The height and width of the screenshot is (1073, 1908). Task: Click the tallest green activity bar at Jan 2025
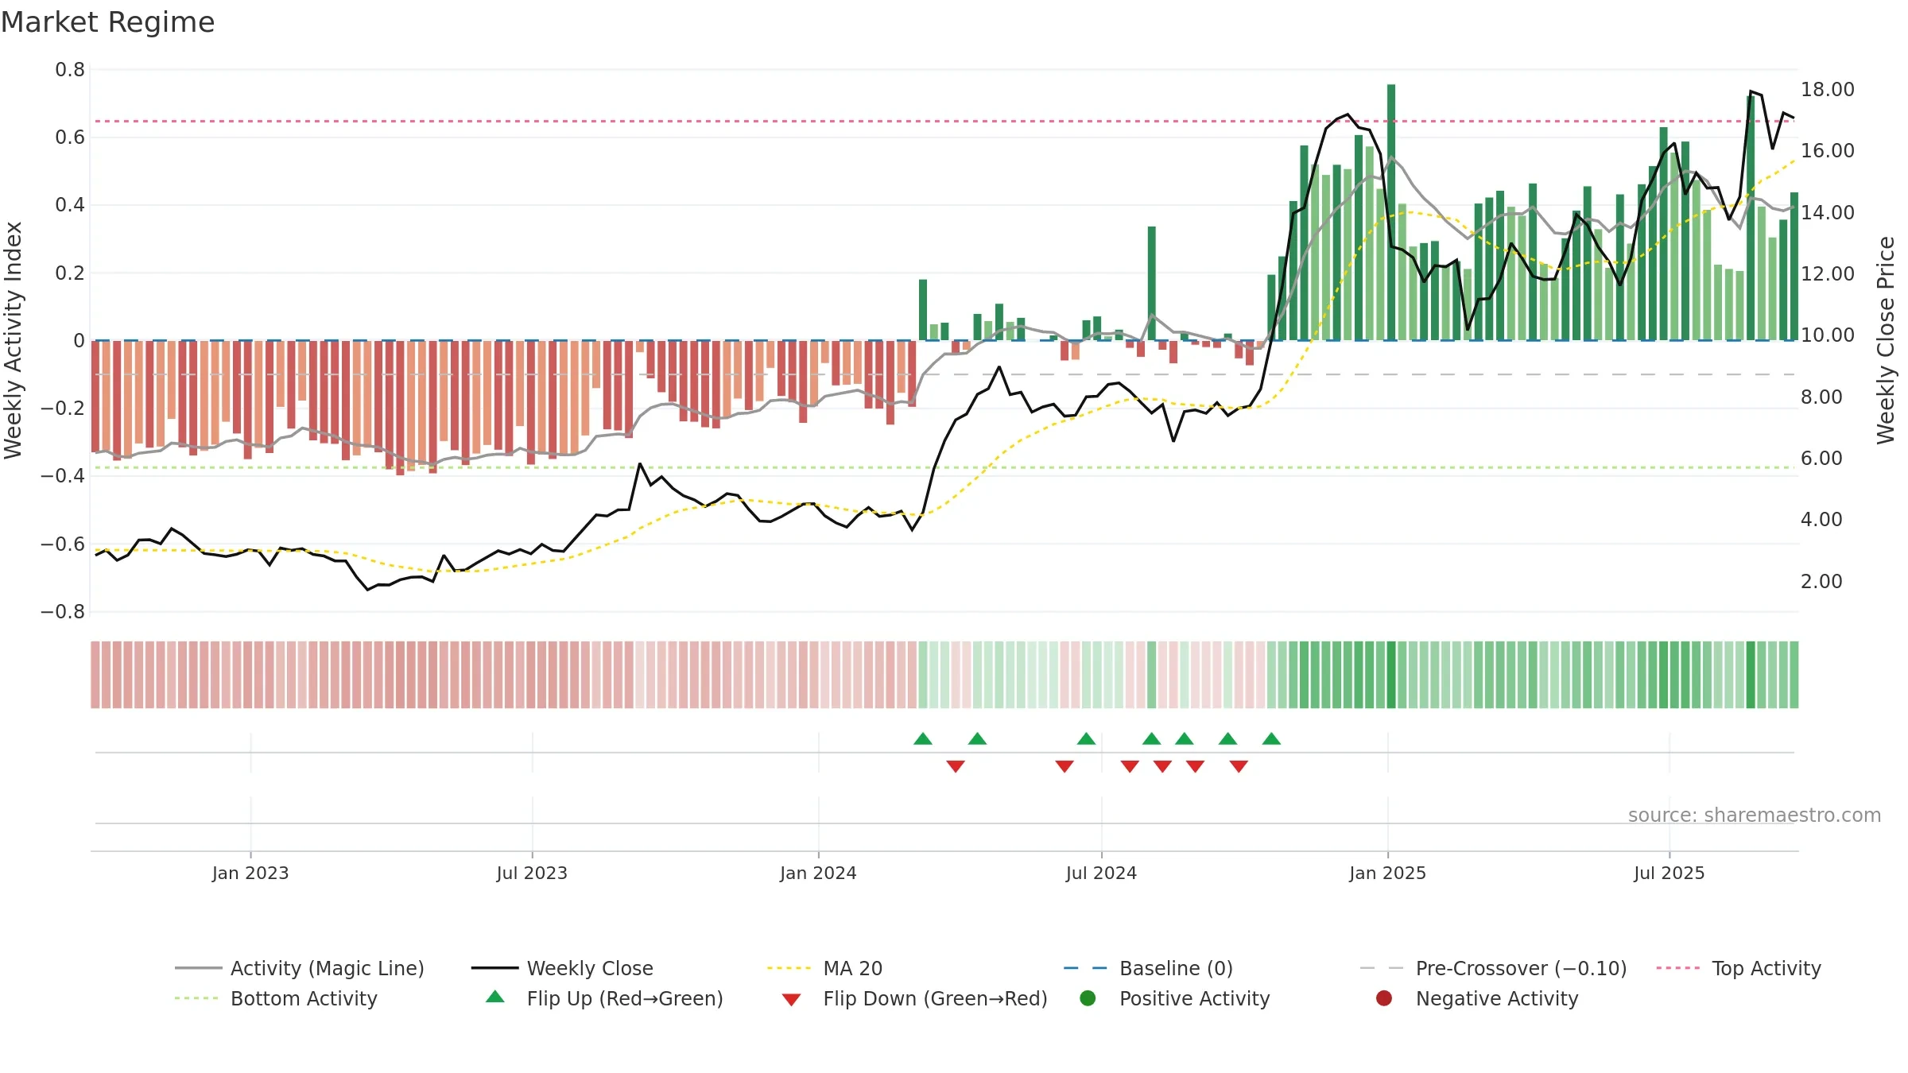pos(1391,212)
